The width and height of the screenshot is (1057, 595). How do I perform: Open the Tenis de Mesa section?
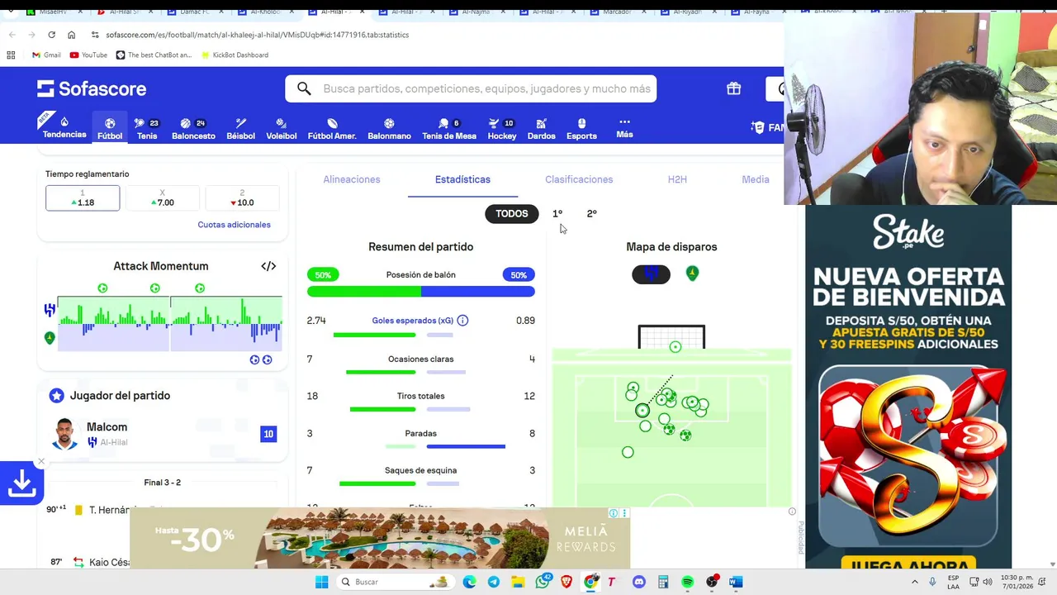(x=449, y=128)
